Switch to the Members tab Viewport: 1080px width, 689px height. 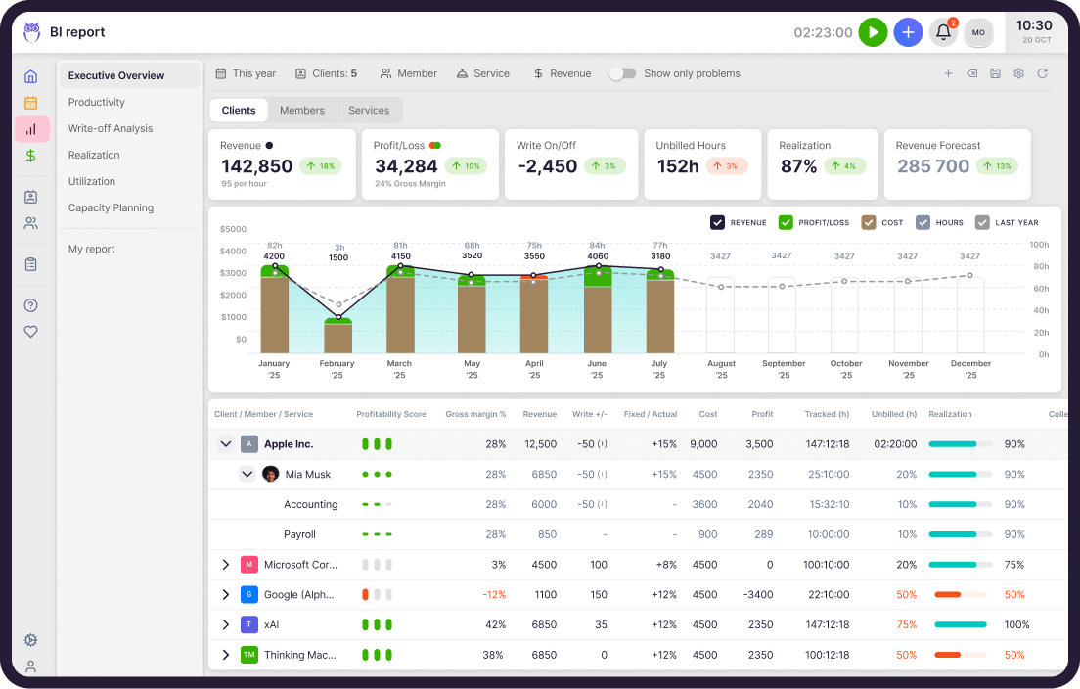click(301, 111)
